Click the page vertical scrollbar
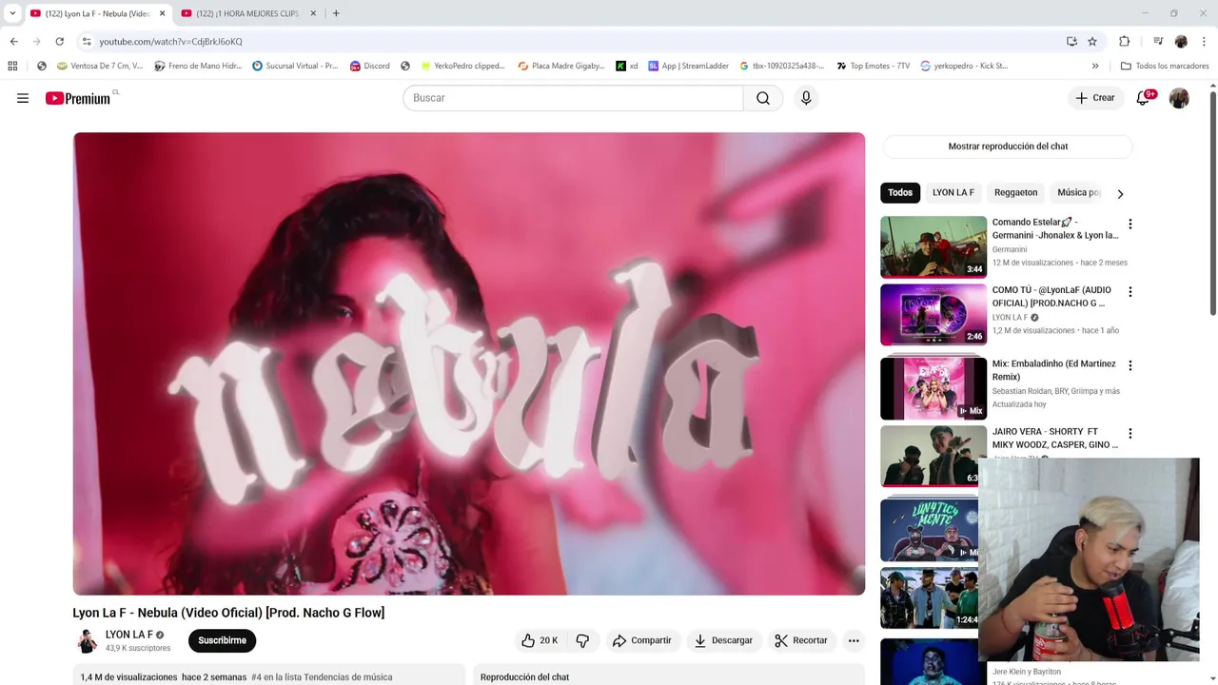The image size is (1218, 685). (1212, 202)
